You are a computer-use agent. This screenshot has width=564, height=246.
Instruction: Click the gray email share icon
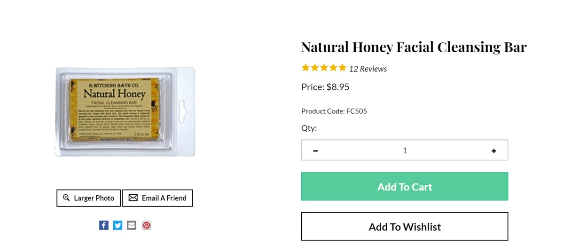coord(132,225)
